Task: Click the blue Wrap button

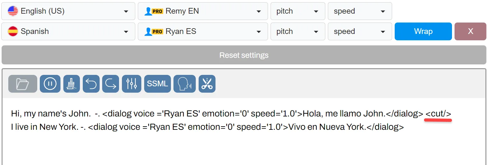Action: 423,31
